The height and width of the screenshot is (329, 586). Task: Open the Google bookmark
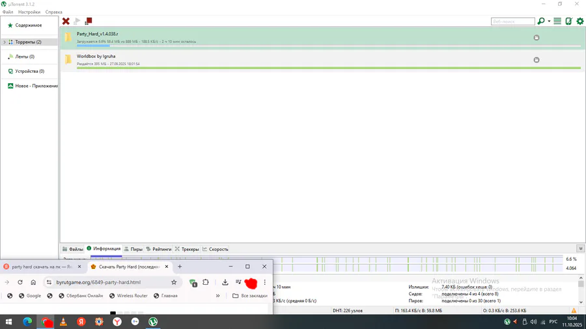point(30,296)
